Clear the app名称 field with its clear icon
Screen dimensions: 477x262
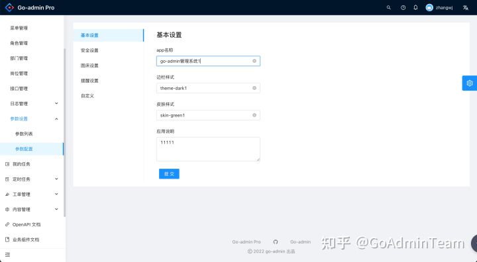[254, 61]
